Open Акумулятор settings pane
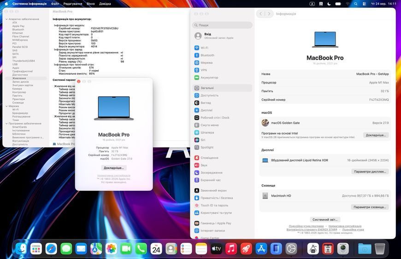The height and width of the screenshot is (259, 401). [222, 77]
